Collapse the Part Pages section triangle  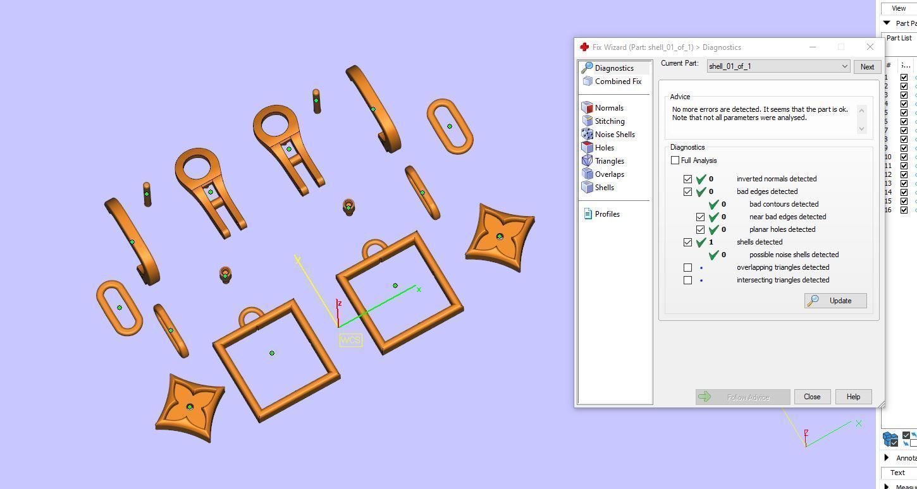point(887,23)
